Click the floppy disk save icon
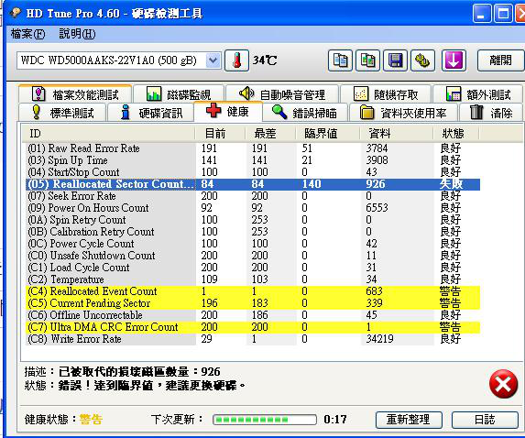 pyautogui.click(x=395, y=60)
